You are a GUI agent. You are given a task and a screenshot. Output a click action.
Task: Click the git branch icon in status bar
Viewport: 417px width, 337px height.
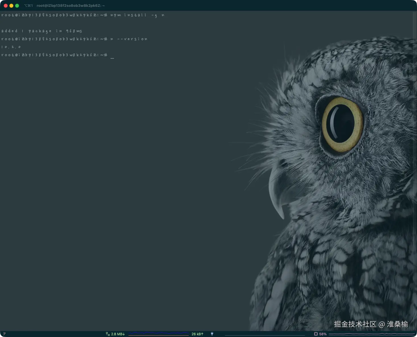tap(4, 334)
